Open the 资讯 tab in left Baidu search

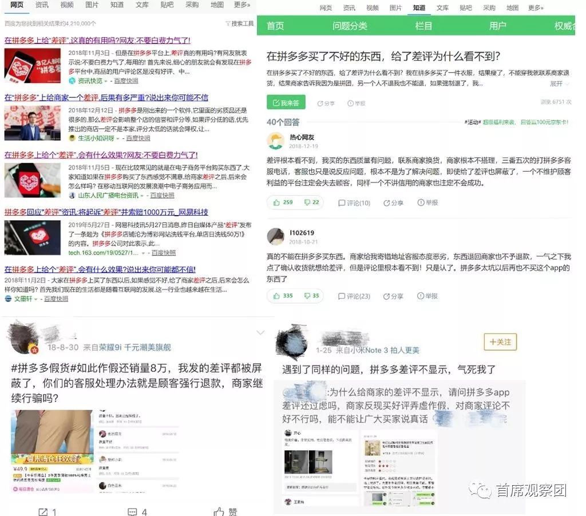[x=41, y=5]
